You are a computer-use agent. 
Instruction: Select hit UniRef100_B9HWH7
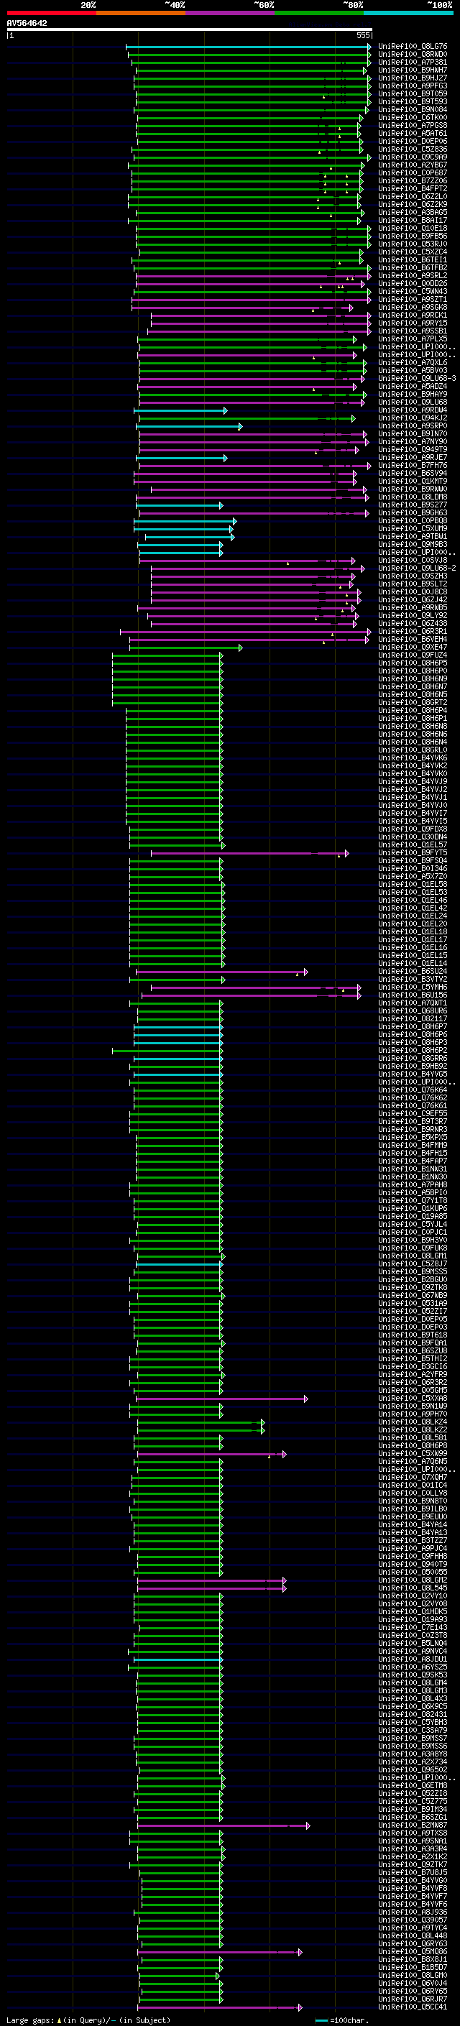413,70
